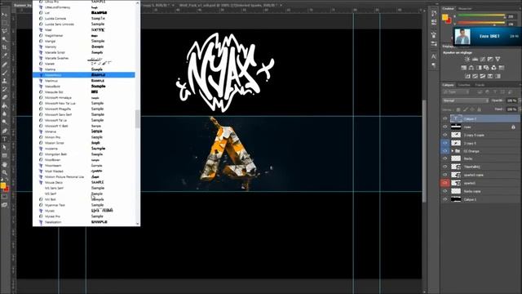Select the Path Selection tool
The image size is (522, 294).
(4, 148)
